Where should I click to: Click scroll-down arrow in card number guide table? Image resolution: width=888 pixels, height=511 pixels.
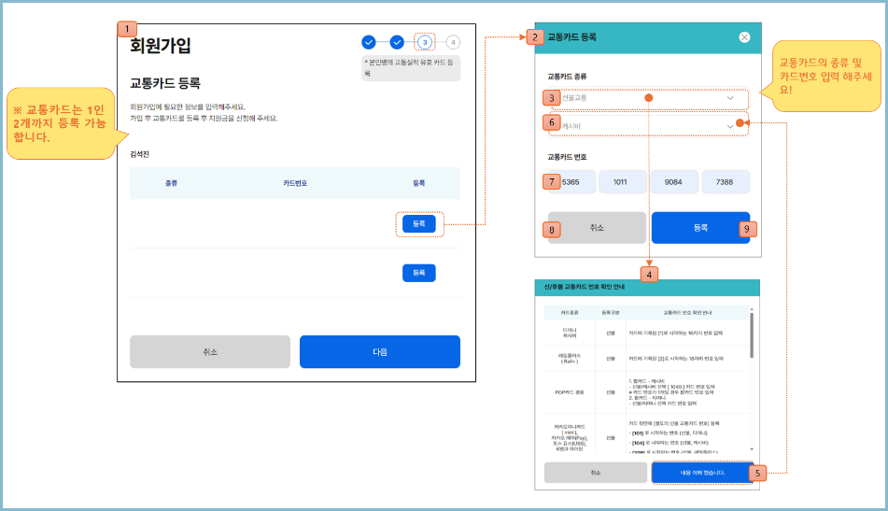pos(752,449)
